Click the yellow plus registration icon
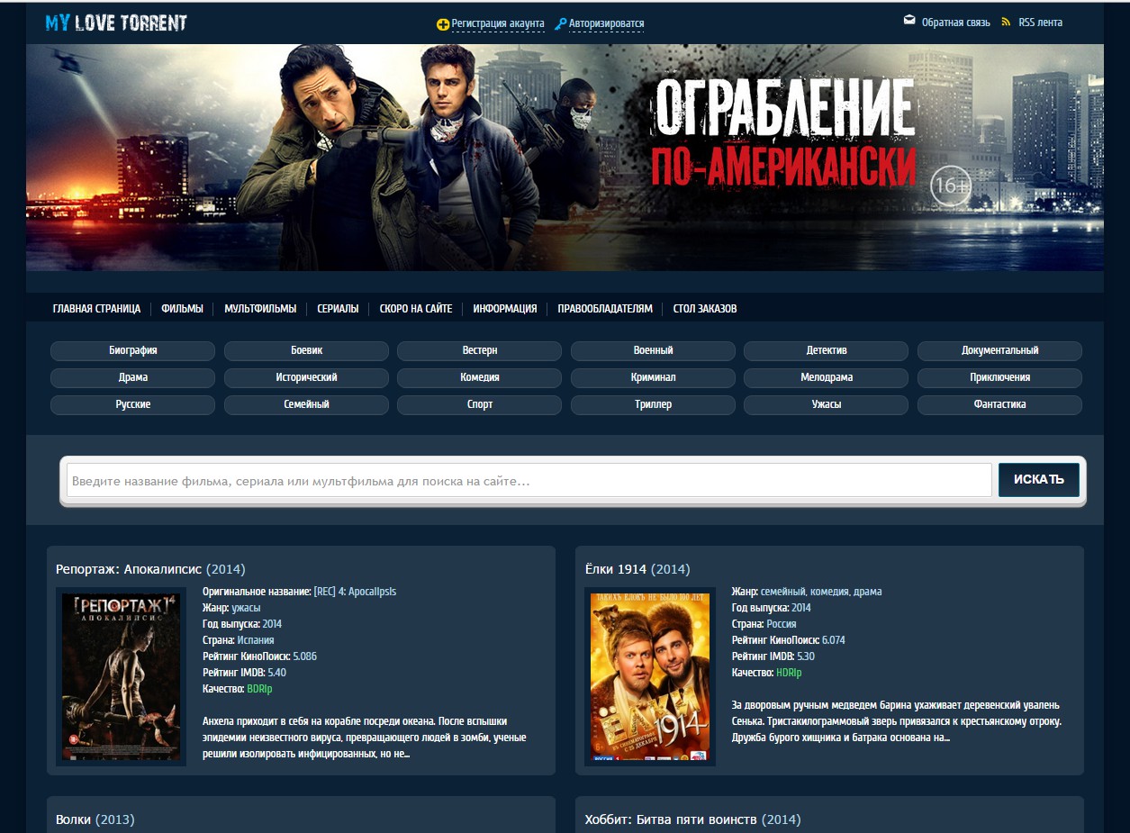Image resolution: width=1130 pixels, height=833 pixels. tap(442, 24)
